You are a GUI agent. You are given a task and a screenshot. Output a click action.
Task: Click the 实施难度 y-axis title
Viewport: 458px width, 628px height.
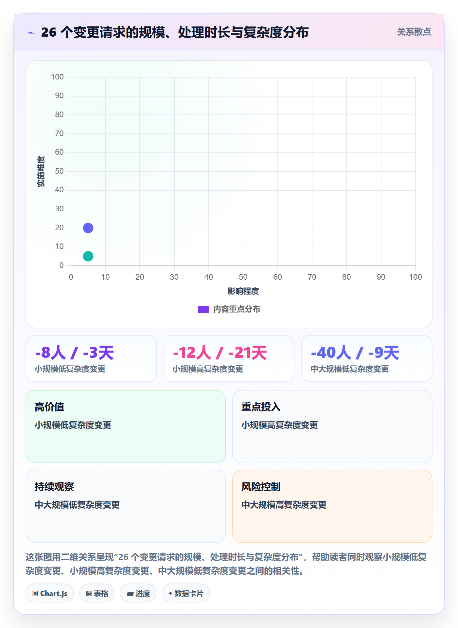[41, 171]
